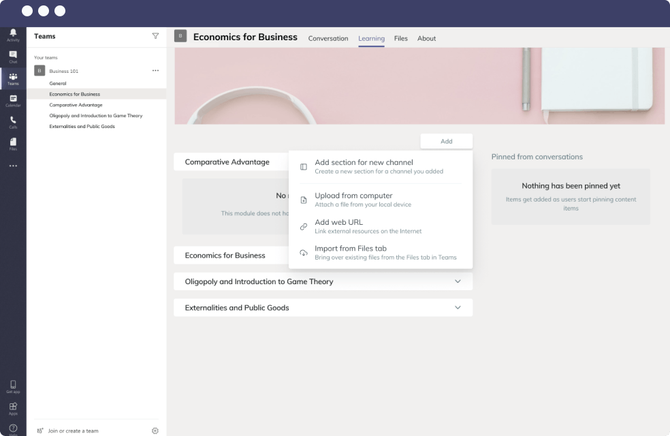Click the file upload icon in Add menu
670x436 pixels.
[x=304, y=200]
